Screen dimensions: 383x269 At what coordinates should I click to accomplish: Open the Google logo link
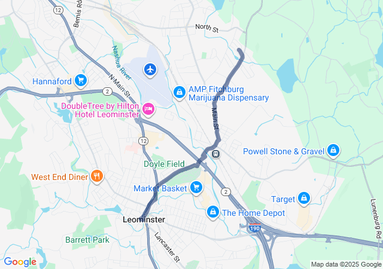coord(20,262)
